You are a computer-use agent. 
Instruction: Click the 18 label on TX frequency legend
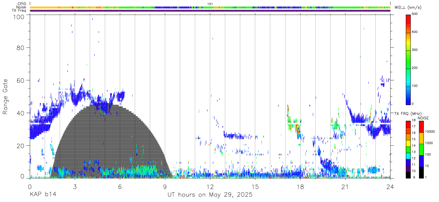414,121
